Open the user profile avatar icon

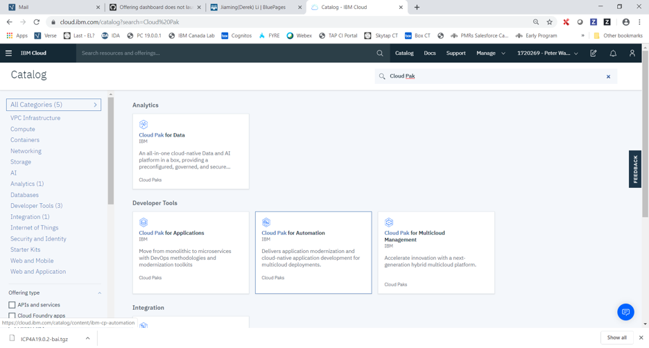pos(632,53)
